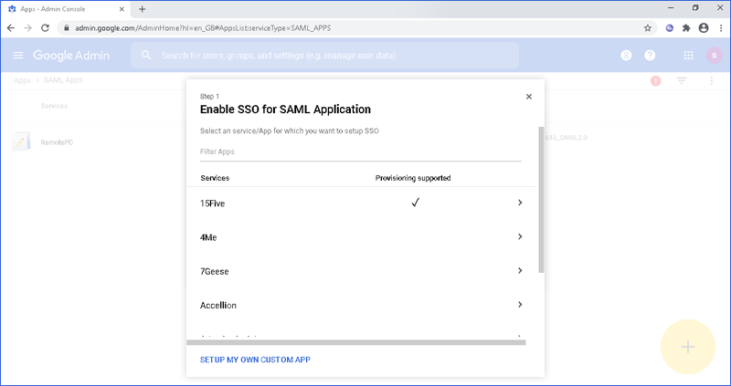Screen dimensions: 731x386
Task: Expand the 15Five service arrow
Action: tap(520, 203)
